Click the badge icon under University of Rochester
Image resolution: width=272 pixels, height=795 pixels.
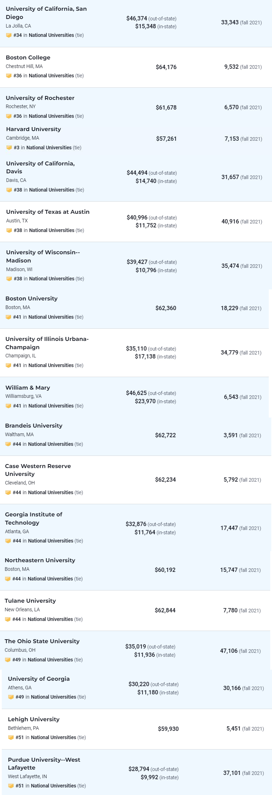click(x=9, y=116)
